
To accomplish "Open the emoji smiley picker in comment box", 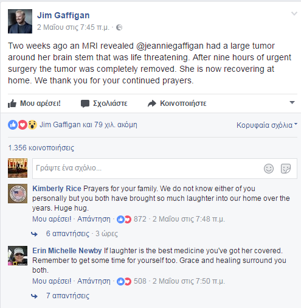I will (269, 169).
